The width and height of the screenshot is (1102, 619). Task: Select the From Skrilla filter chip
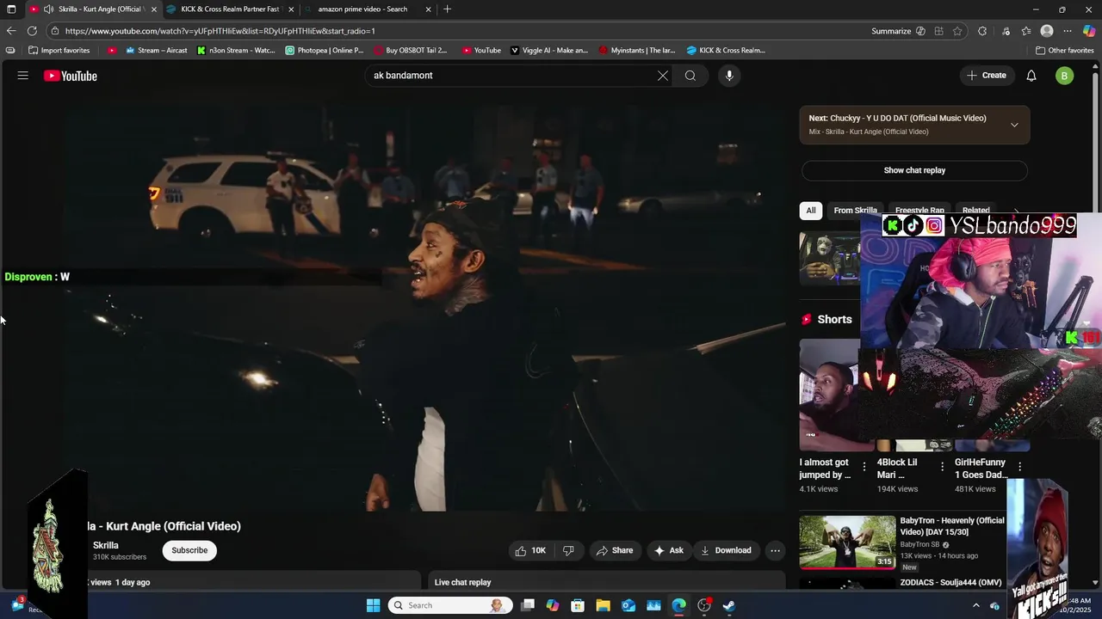(855, 211)
